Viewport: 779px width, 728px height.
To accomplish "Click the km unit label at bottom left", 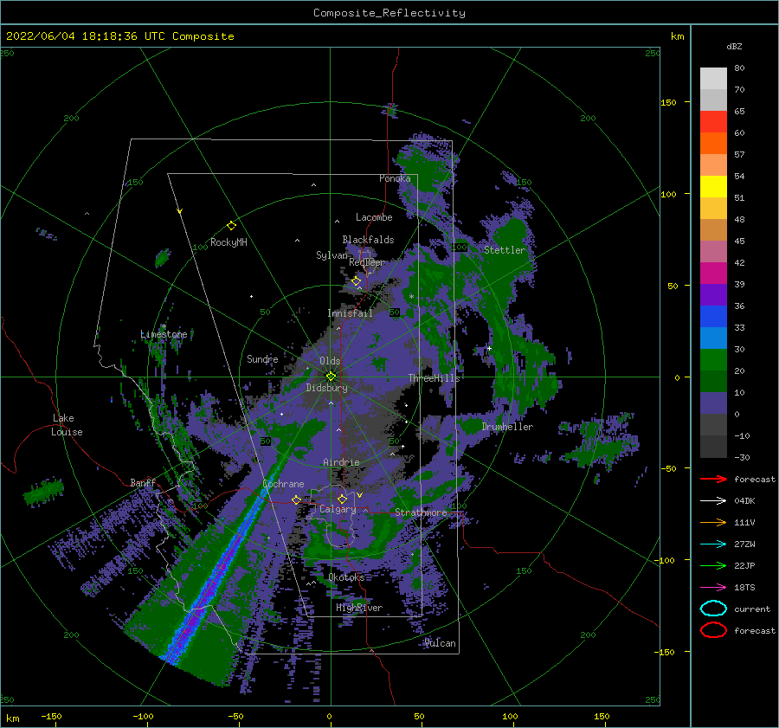I will tap(12, 718).
